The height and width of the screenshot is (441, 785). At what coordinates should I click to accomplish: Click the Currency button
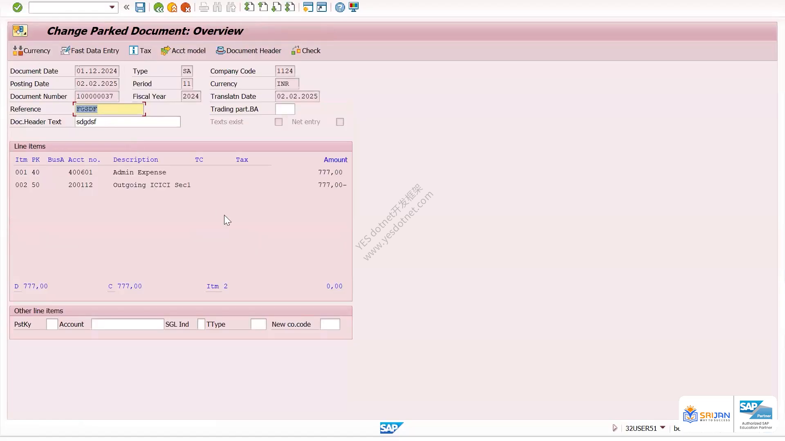coord(31,51)
